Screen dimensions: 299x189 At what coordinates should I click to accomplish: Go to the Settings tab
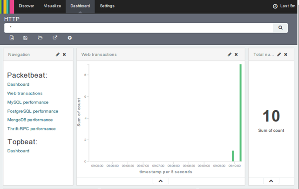pos(107,6)
